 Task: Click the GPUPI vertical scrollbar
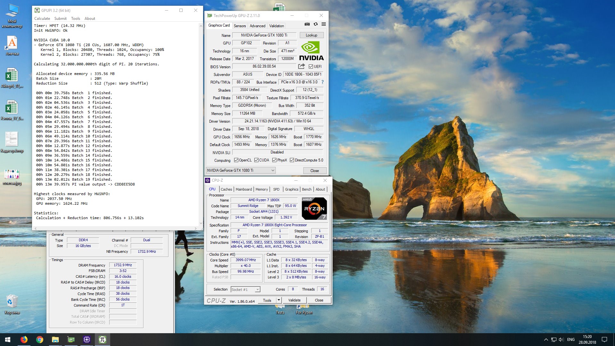[201, 124]
